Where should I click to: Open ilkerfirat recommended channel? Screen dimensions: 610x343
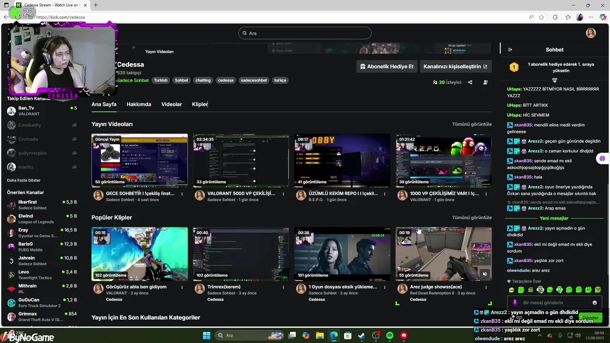42,205
